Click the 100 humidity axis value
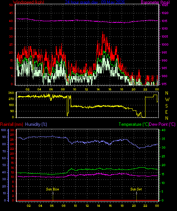The image size is (177, 211). click(3, 130)
